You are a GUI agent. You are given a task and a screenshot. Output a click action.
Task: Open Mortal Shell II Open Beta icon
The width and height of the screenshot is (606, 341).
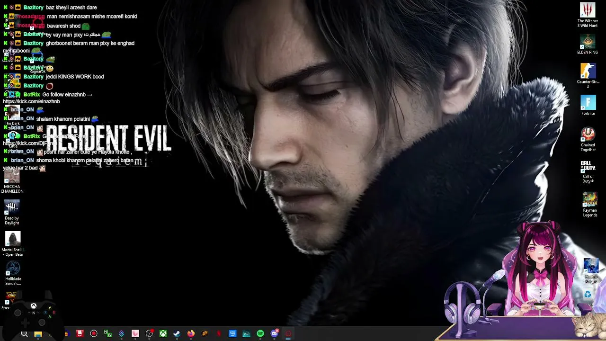tap(13, 244)
